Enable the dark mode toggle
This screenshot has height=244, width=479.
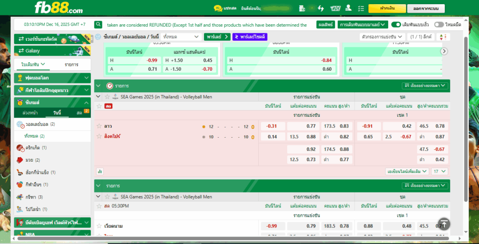(x=439, y=24)
